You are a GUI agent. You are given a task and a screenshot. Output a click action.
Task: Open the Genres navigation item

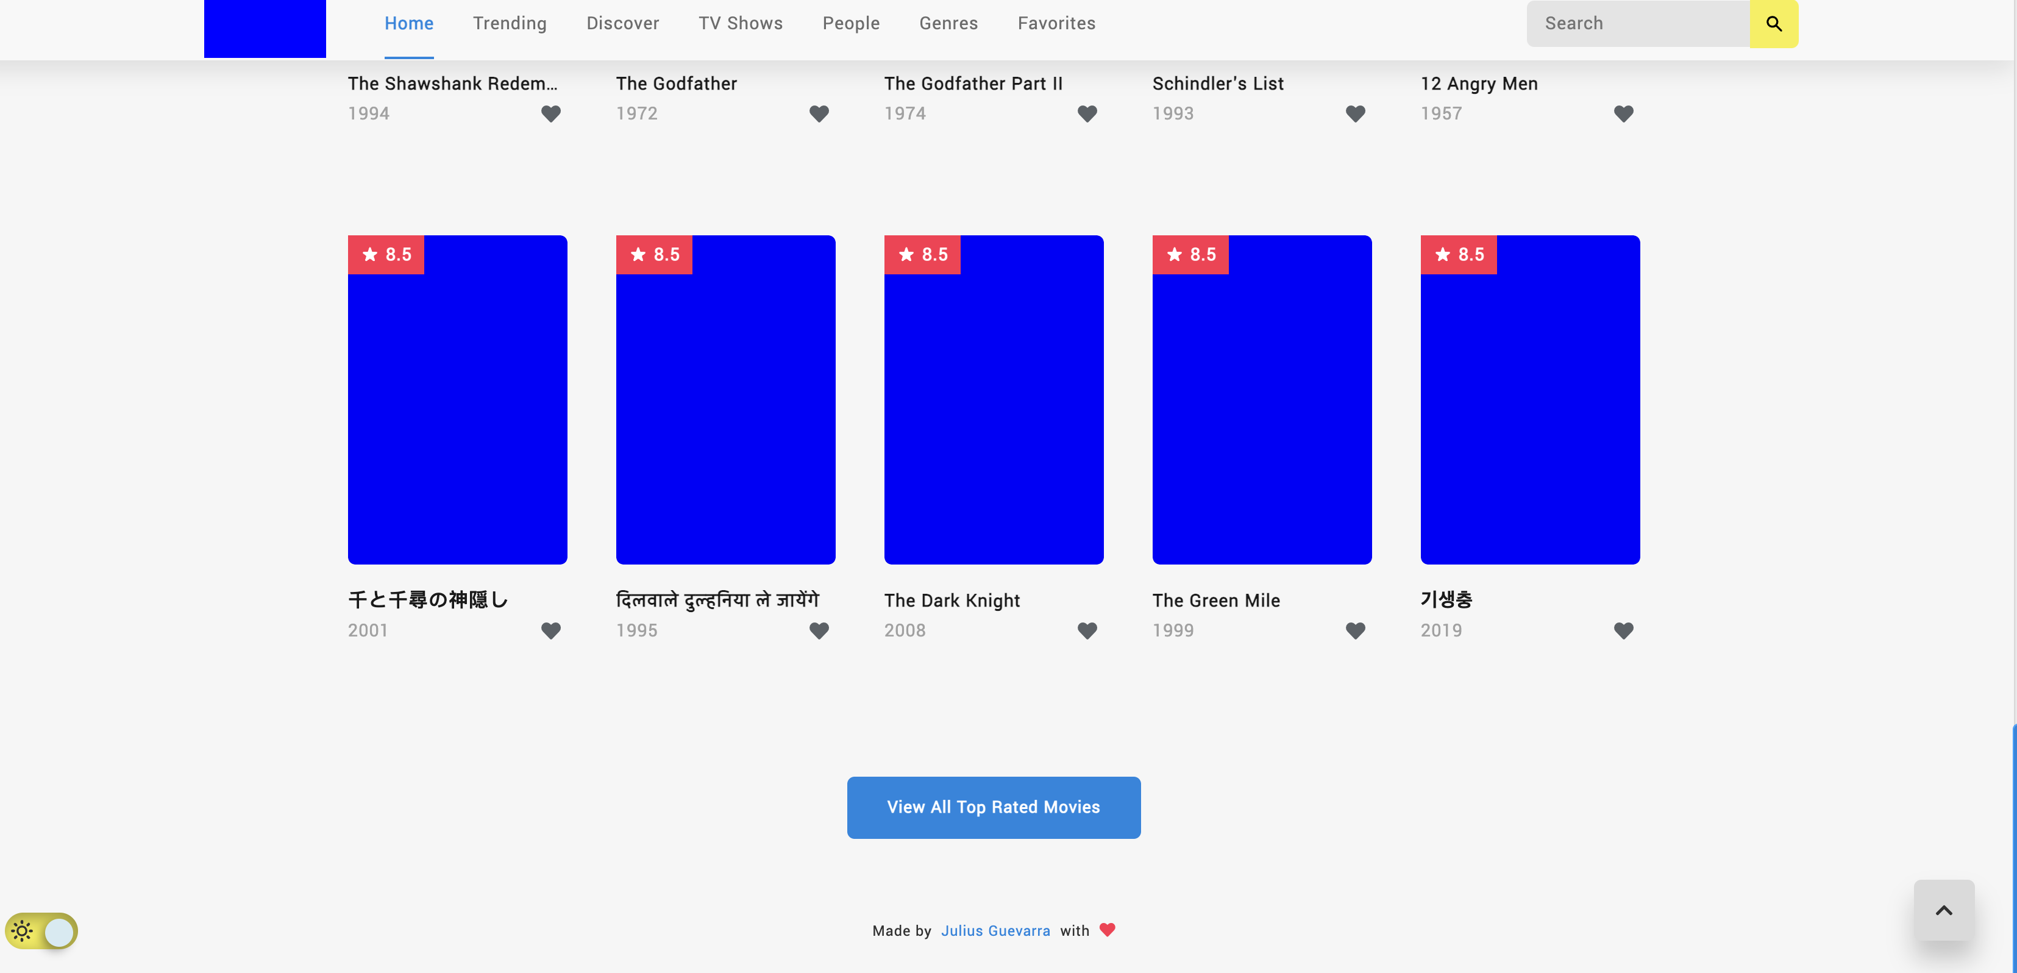(x=948, y=24)
